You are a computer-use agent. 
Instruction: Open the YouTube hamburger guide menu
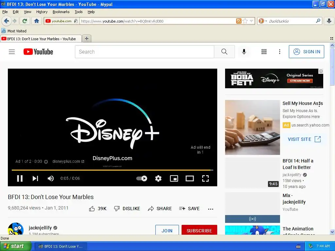click(x=12, y=52)
